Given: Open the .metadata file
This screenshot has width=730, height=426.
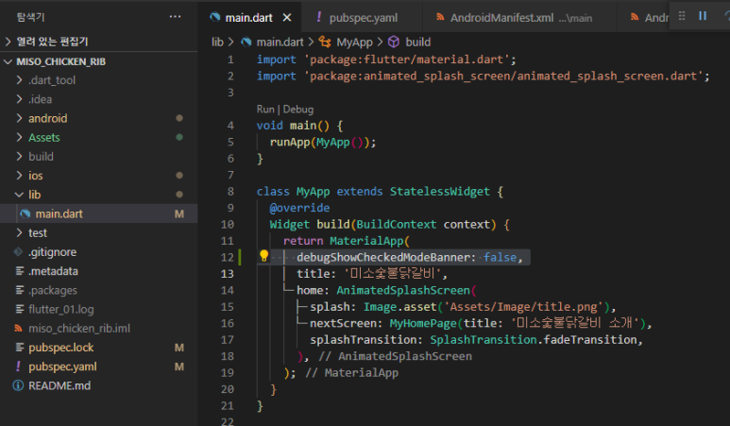Looking at the screenshot, I should (53, 271).
